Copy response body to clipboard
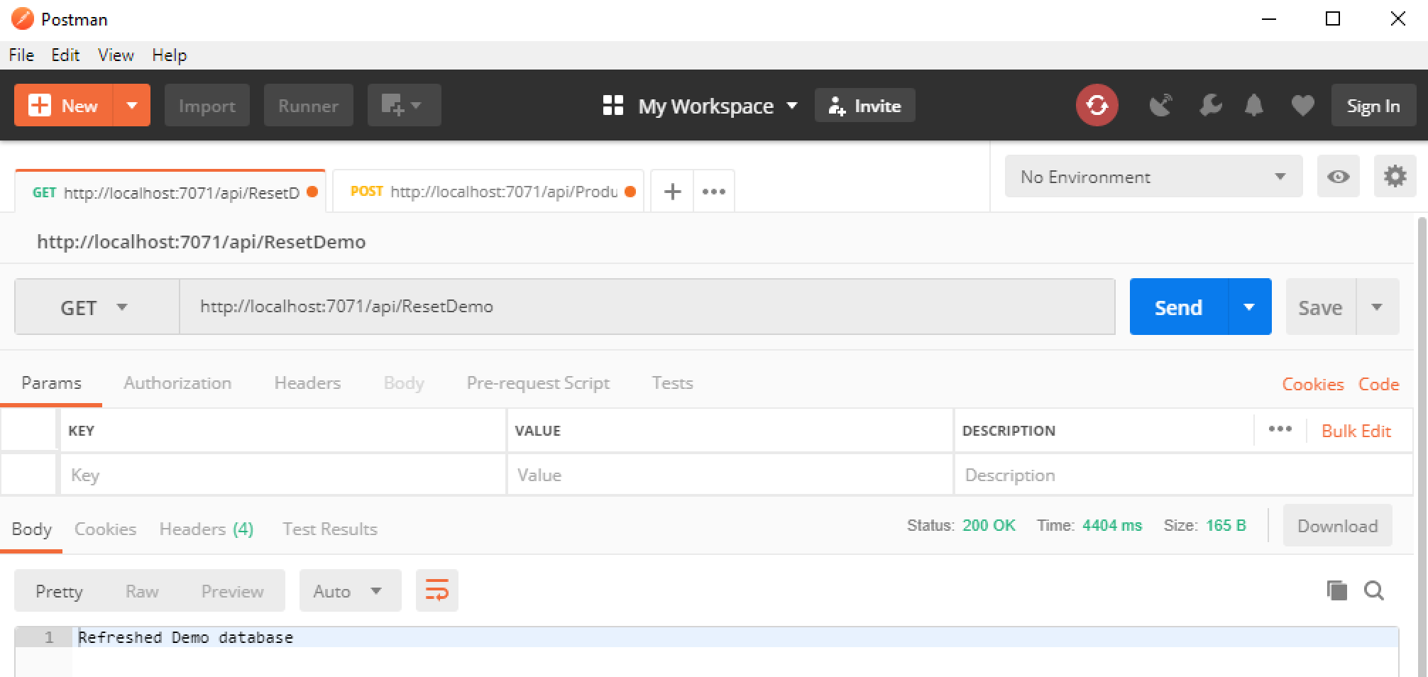This screenshot has width=1428, height=677. [x=1336, y=590]
